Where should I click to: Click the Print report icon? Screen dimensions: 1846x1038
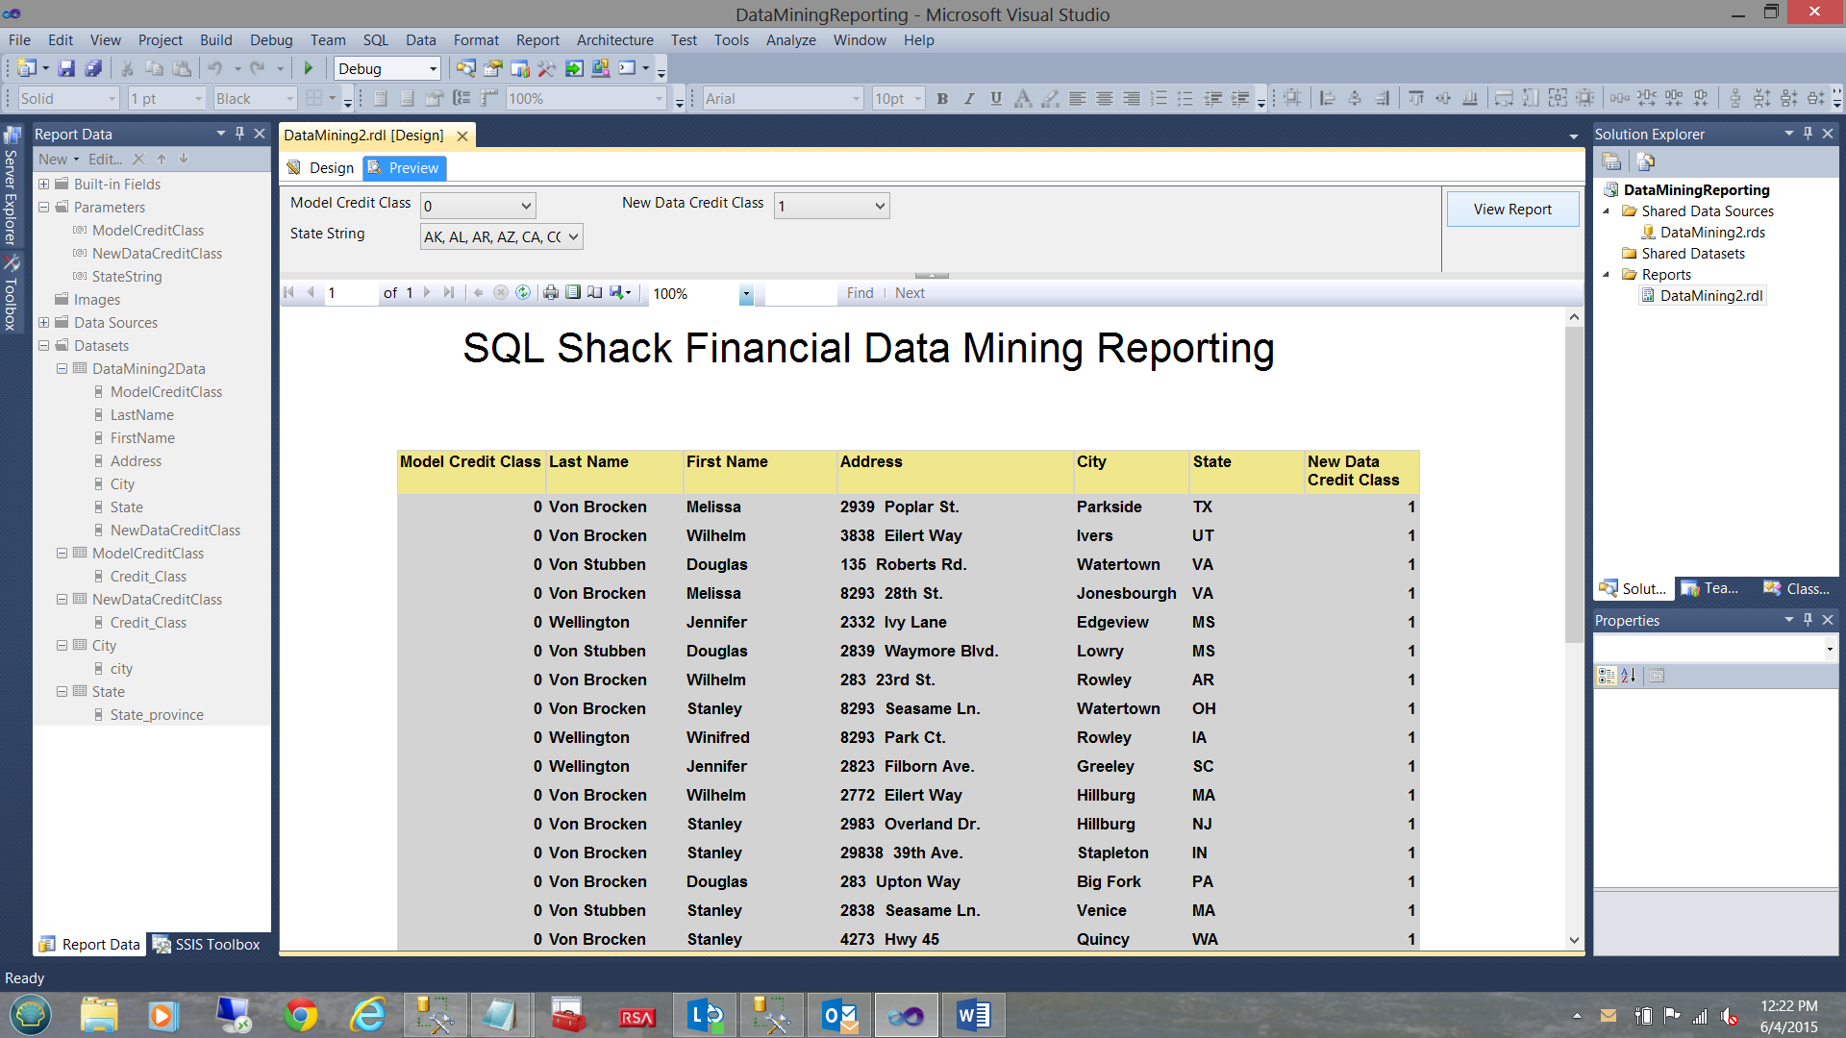551,293
